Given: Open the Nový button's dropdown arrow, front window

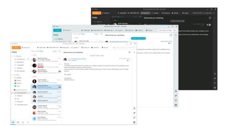Looking at the screenshot, I should [x=20, y=47].
